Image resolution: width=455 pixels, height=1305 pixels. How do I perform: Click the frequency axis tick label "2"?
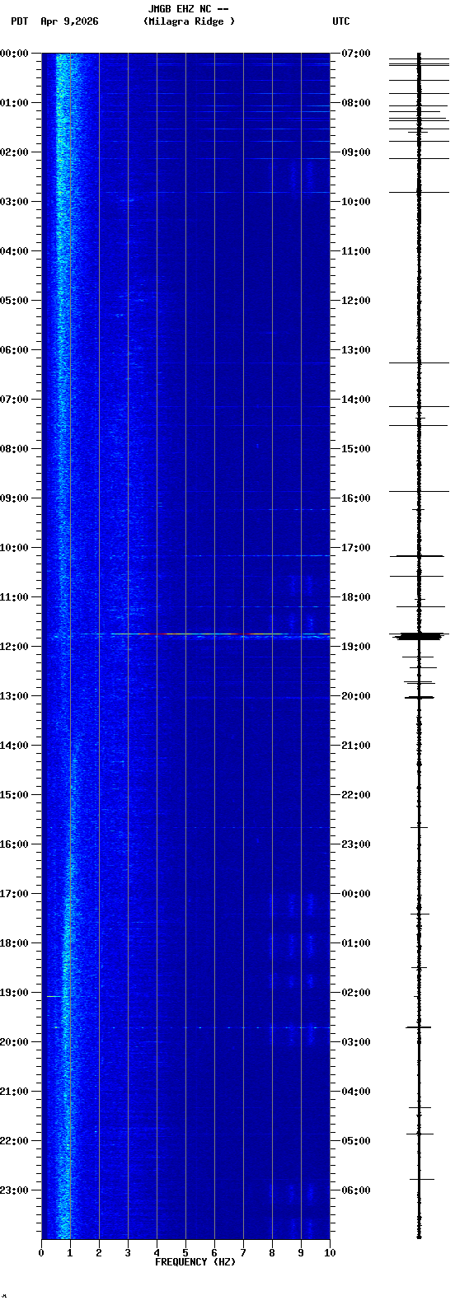point(99,1253)
